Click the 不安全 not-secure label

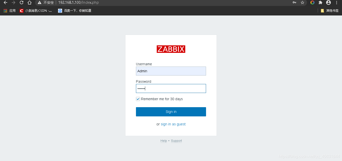click(x=49, y=2)
